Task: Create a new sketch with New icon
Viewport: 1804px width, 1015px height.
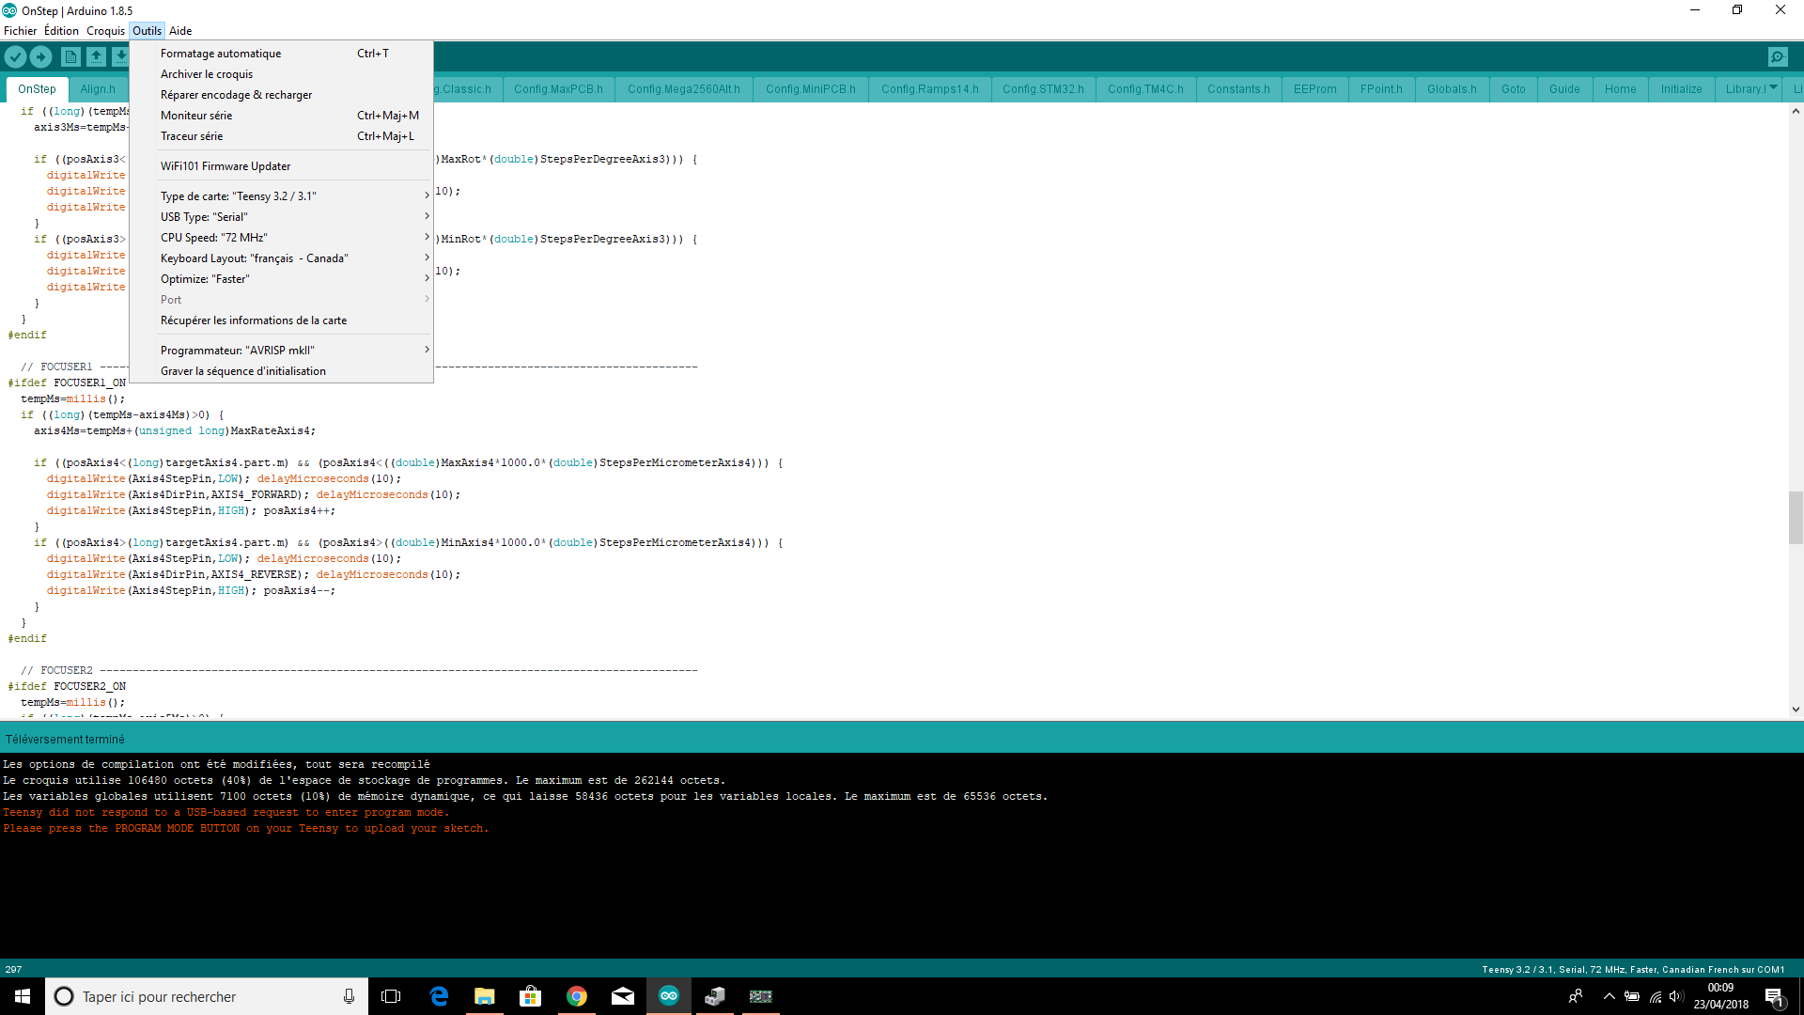Action: coord(70,57)
